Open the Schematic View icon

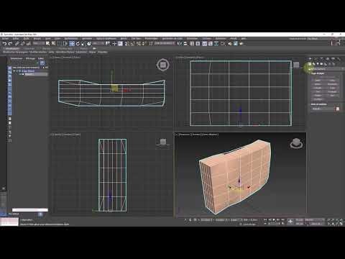click(216, 44)
